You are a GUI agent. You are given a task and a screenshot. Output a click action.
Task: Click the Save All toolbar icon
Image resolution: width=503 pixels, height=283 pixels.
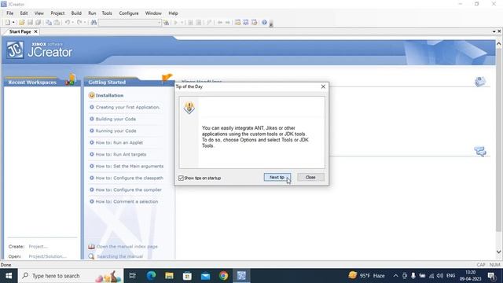[39, 23]
